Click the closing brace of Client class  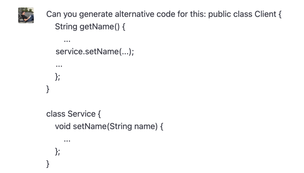click(48, 89)
